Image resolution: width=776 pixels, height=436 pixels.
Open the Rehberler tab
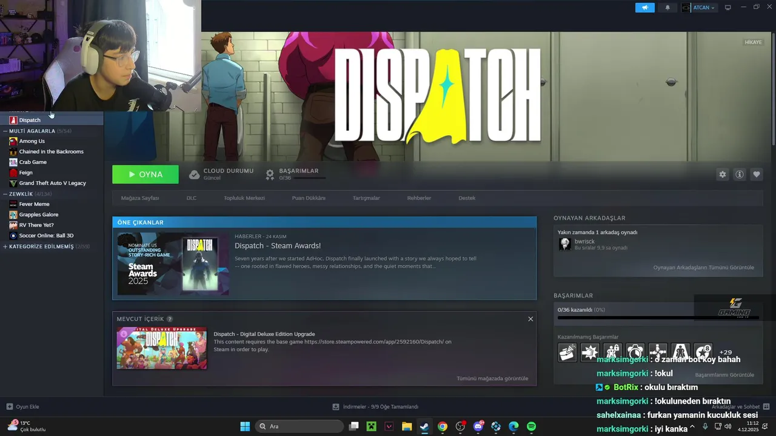(419, 198)
